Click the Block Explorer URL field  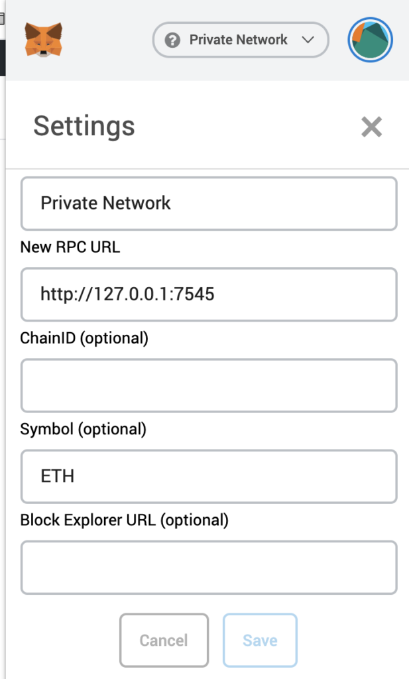click(209, 568)
